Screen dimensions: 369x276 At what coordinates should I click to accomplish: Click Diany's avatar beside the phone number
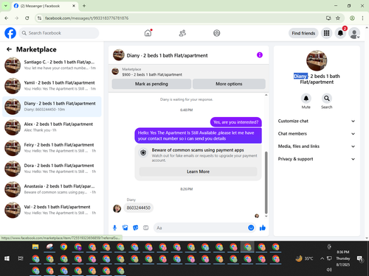pyautogui.click(x=117, y=208)
